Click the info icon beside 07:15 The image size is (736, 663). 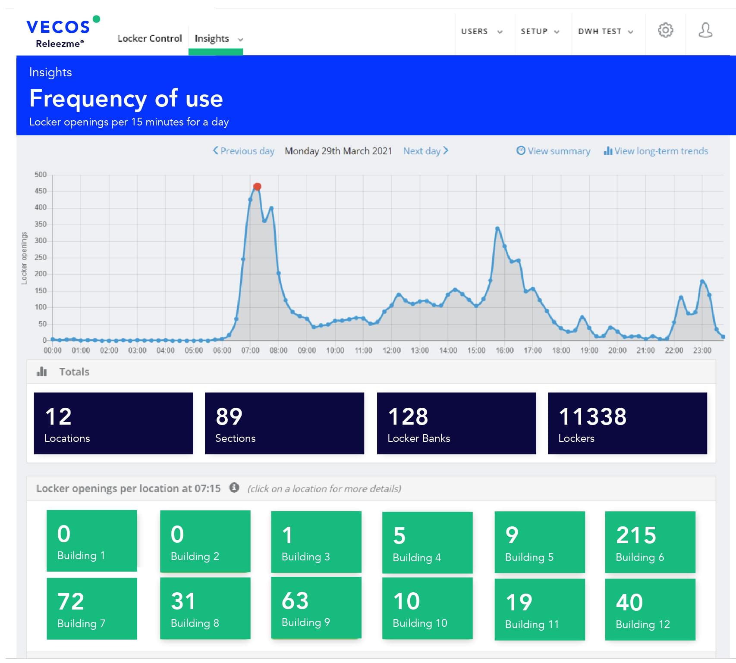pos(234,488)
